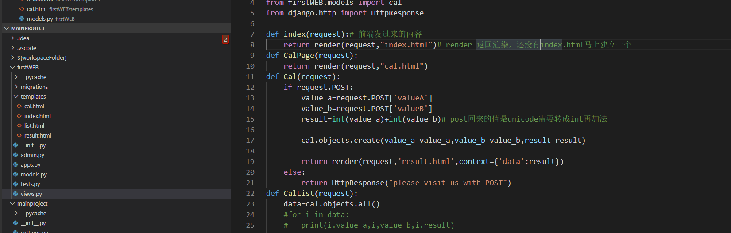
Task: Expand the migrations folder
Action: point(116,87)
